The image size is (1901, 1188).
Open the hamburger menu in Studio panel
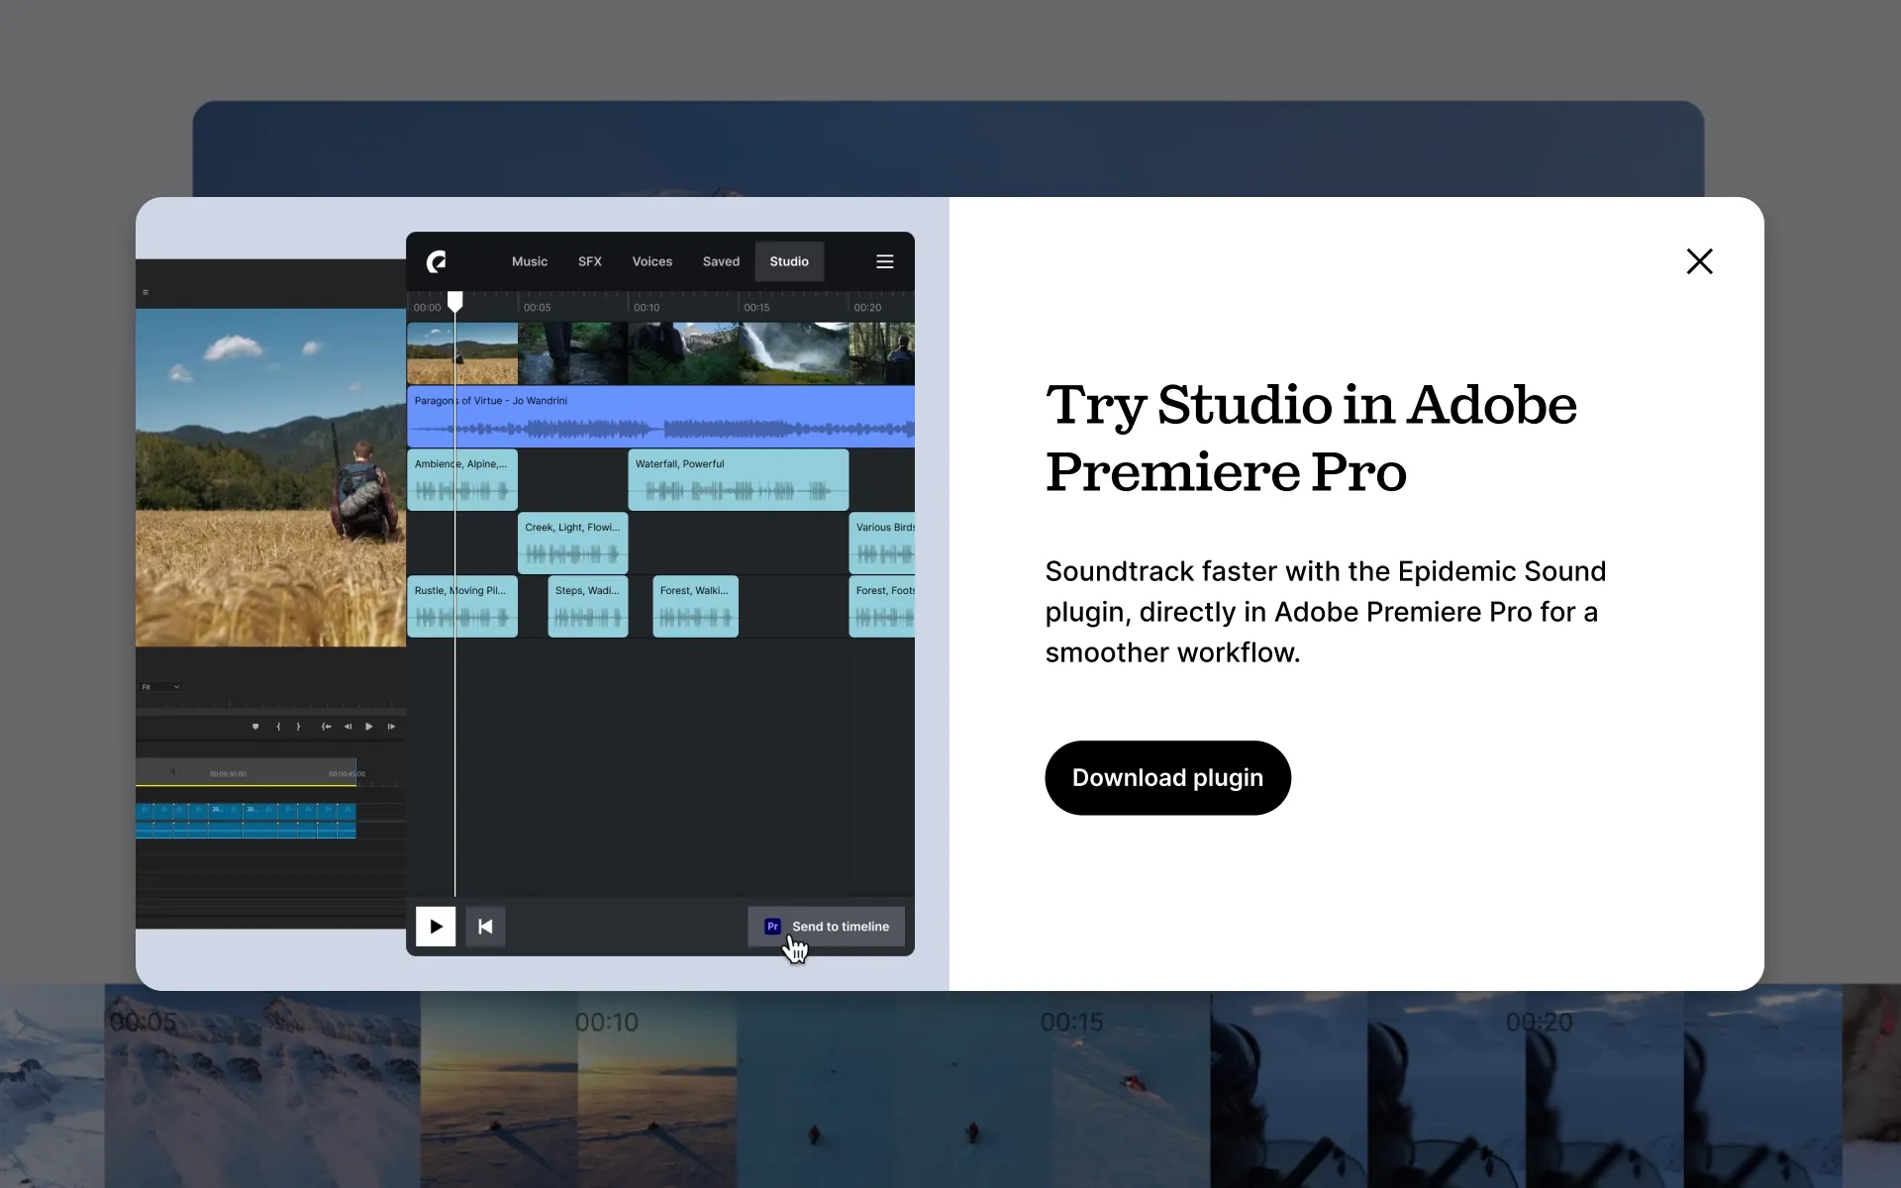tap(884, 261)
